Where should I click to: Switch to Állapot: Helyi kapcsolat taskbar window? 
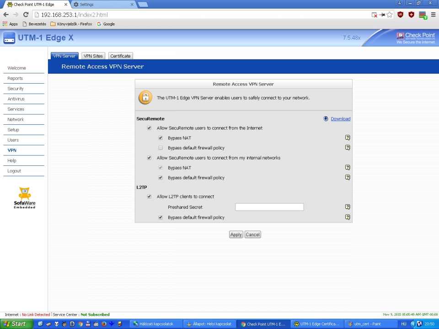(209, 324)
